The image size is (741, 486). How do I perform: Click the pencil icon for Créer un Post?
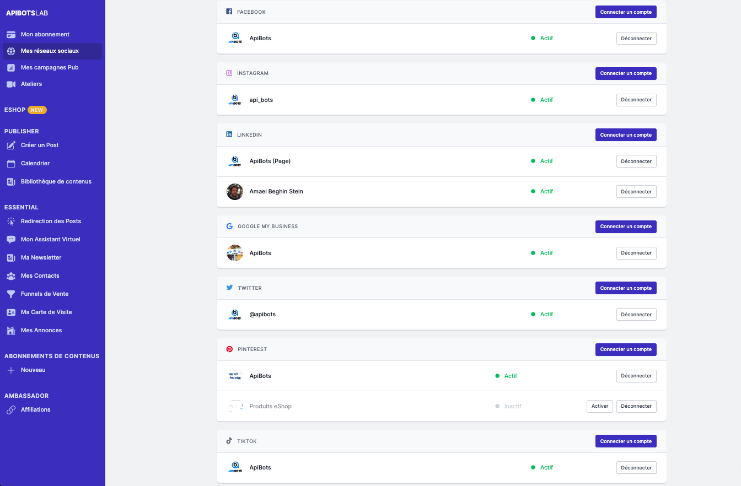[x=11, y=145]
